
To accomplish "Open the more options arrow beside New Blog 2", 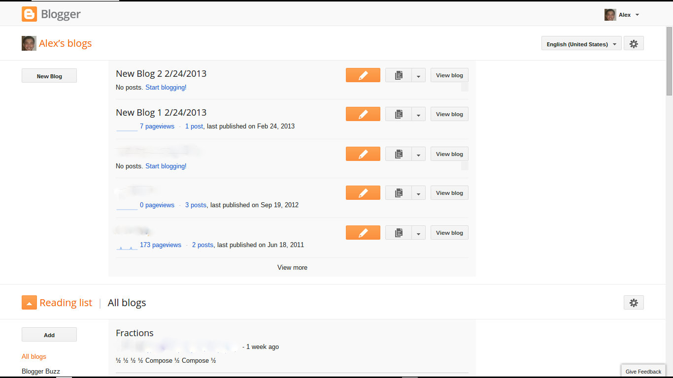I will tap(418, 75).
